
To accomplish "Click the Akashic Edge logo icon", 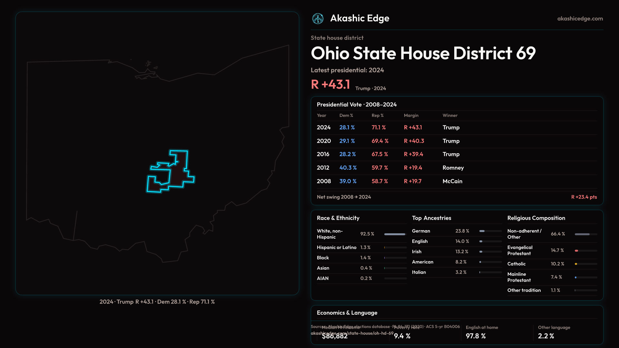I will pyautogui.click(x=318, y=19).
